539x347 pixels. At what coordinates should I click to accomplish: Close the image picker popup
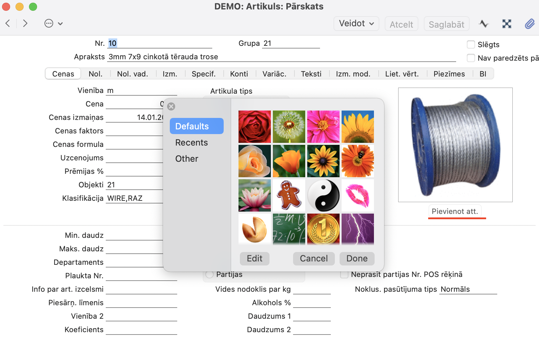tap(171, 106)
